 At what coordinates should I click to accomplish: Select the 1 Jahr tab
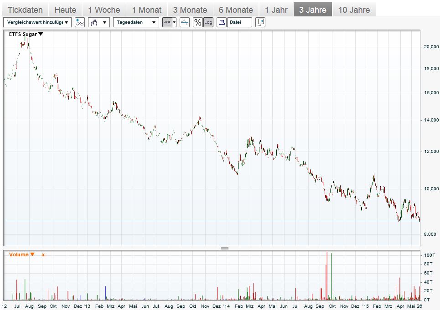pos(276,10)
